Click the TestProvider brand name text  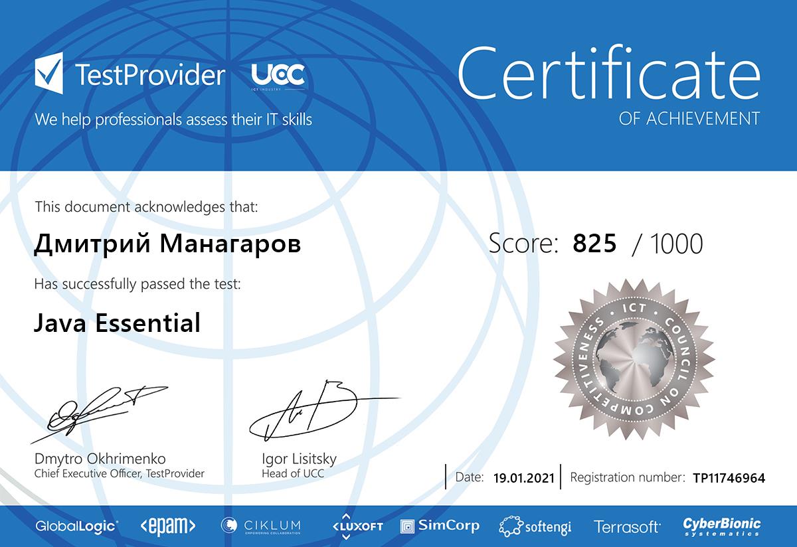[150, 76]
